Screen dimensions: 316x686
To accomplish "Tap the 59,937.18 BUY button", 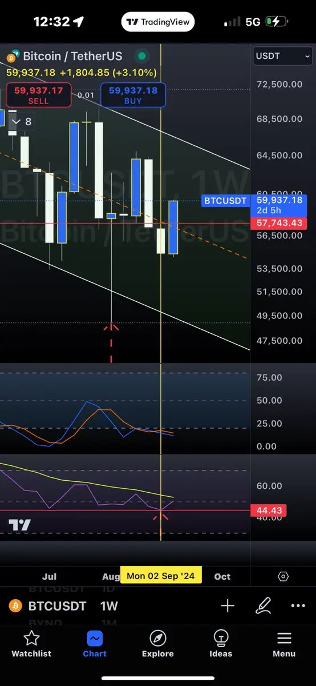I will point(133,95).
